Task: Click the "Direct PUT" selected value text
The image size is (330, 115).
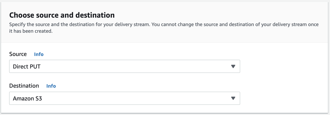Action: 27,67
